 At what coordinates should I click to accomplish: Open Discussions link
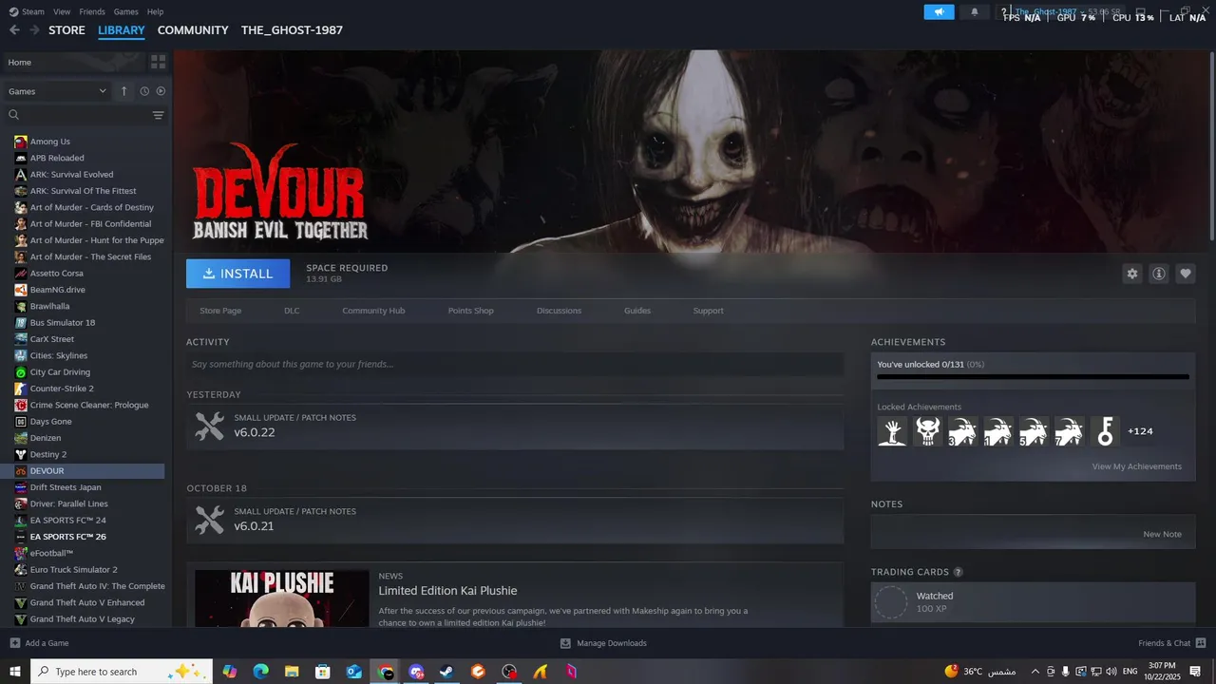pyautogui.click(x=559, y=311)
